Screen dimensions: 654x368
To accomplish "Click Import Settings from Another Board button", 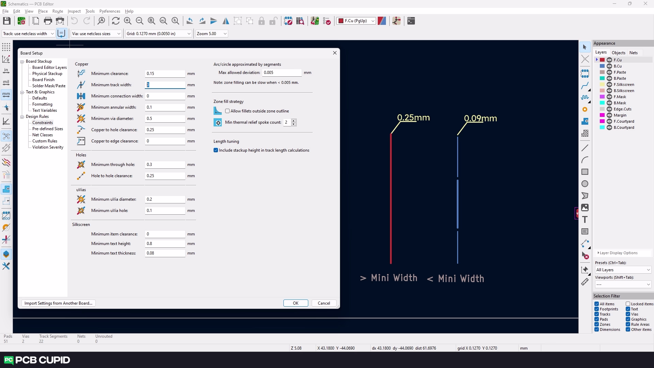I will click(x=58, y=303).
